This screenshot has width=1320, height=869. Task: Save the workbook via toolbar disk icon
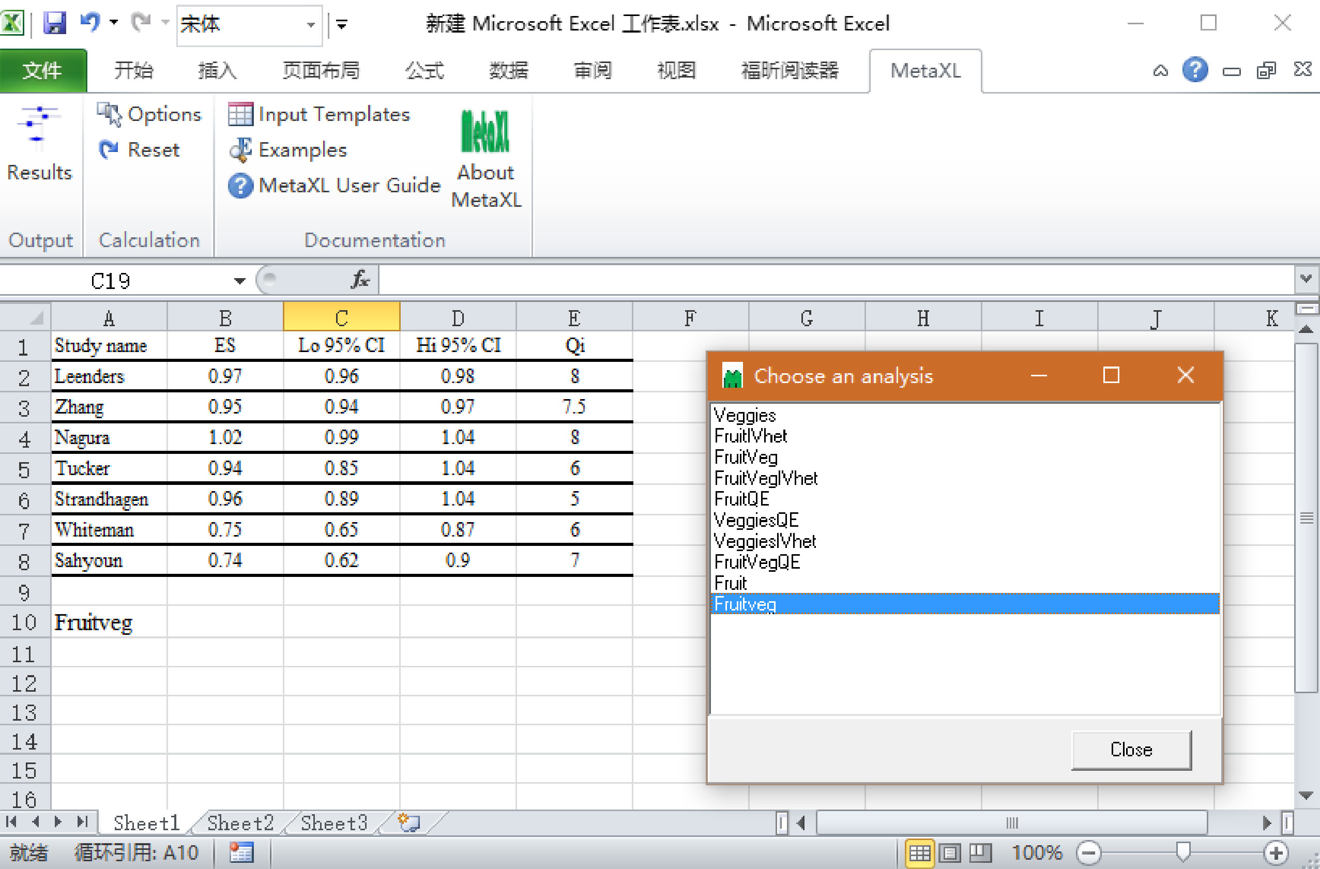click(x=54, y=23)
